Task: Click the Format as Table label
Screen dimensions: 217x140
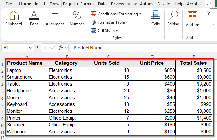Action: (x=111, y=22)
